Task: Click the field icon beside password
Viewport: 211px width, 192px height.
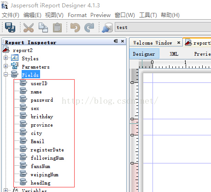Action: click(x=23, y=99)
